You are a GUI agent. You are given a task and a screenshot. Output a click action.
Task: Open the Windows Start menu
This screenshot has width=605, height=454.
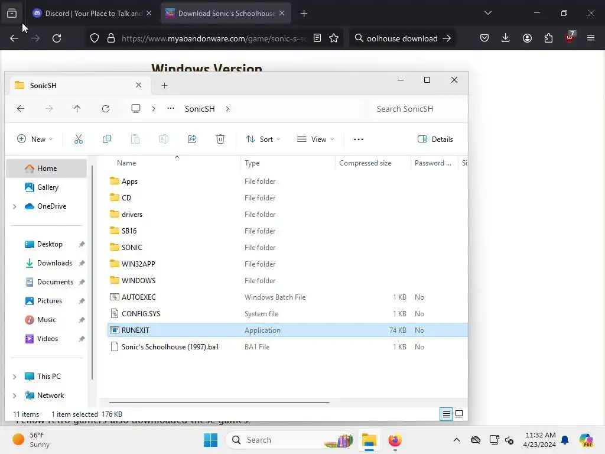point(211,440)
